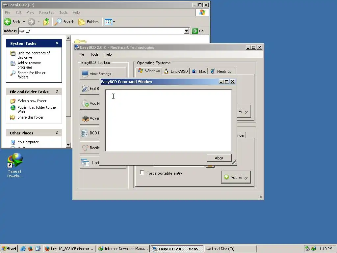
Task: Open the Tools menu in Local Disk window
Action: click(x=64, y=13)
